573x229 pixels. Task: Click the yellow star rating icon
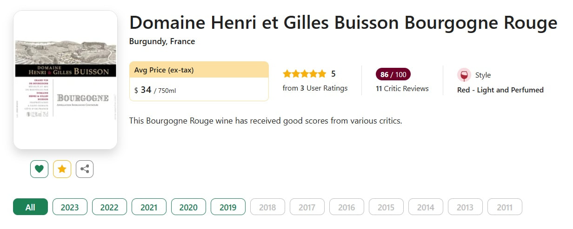(62, 169)
